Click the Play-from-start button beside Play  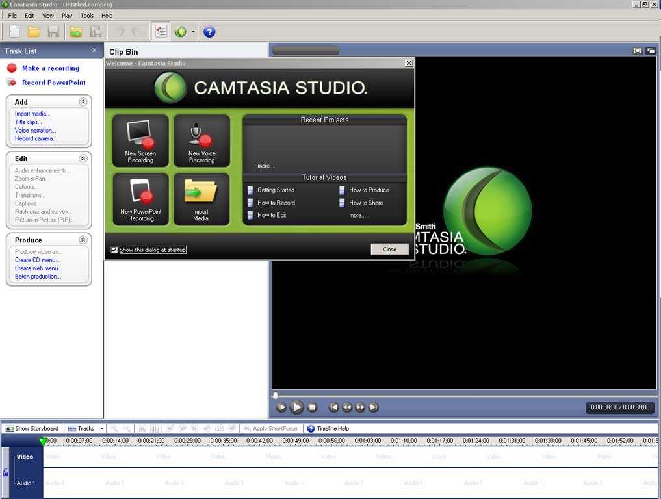pos(281,407)
